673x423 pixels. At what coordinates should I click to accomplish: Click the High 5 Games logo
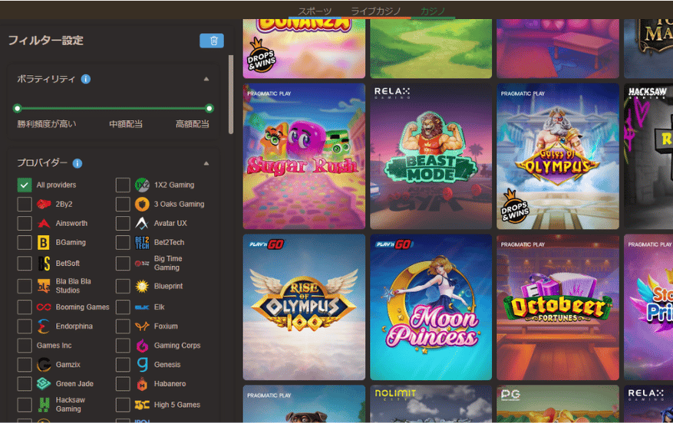click(142, 405)
